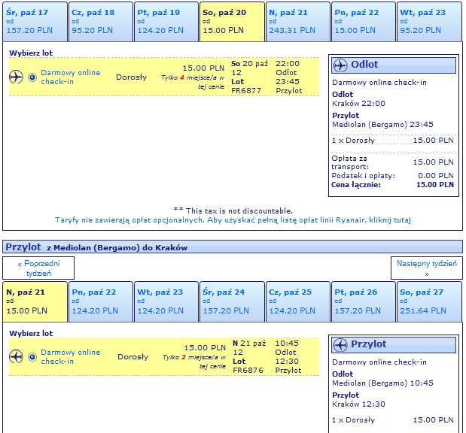
Task: Open the Ryanair optional fees list link
Action: pos(233,220)
